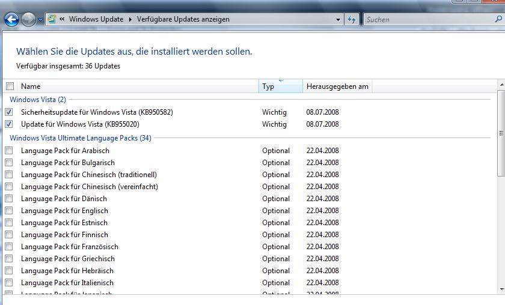Tick the Language Pack für Italienisch checkbox
This screenshot has width=505, height=305.
click(x=8, y=283)
